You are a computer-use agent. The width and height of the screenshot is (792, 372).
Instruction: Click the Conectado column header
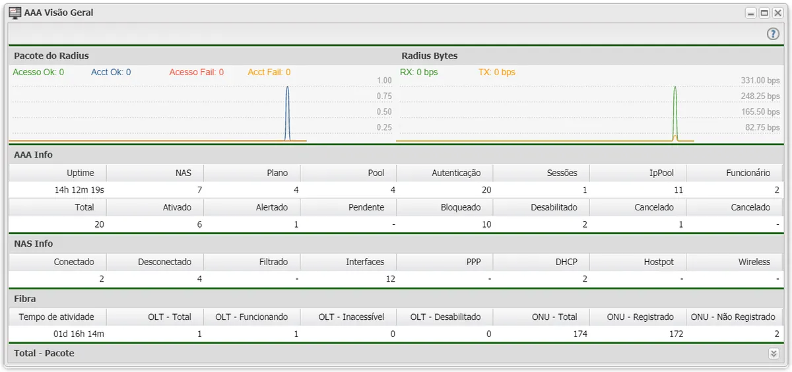point(57,262)
